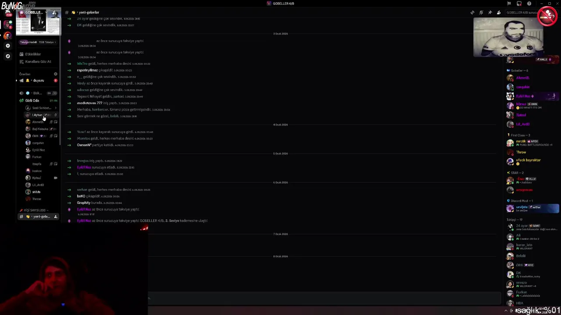Image resolution: width=561 pixels, height=315 pixels.
Task: Open Discover servers compass icon
Action: tap(7, 56)
